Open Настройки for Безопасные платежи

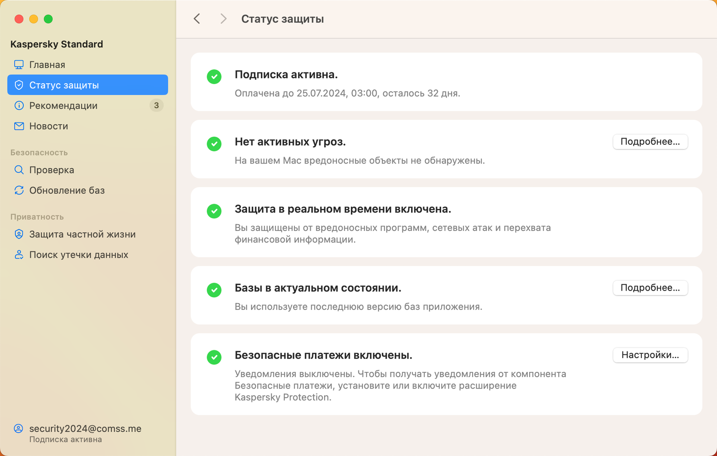(x=650, y=355)
